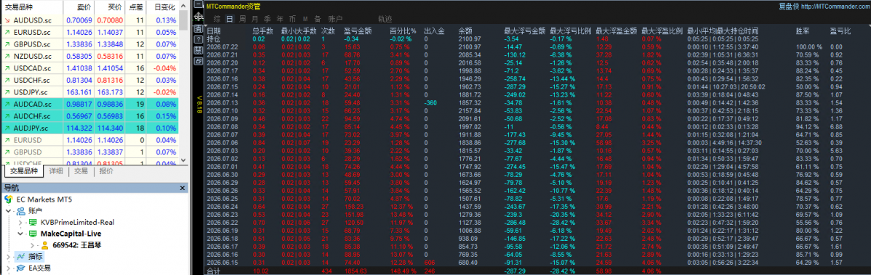The image size is (871, 275).
Task: Close the 导航 navigator panel
Action: [182, 188]
